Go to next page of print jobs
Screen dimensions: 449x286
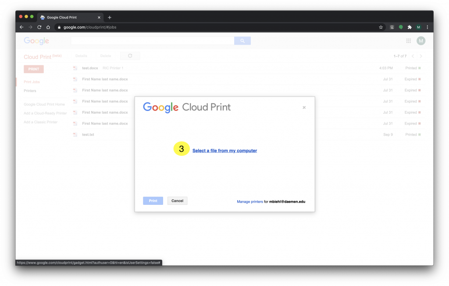pyautogui.click(x=421, y=56)
